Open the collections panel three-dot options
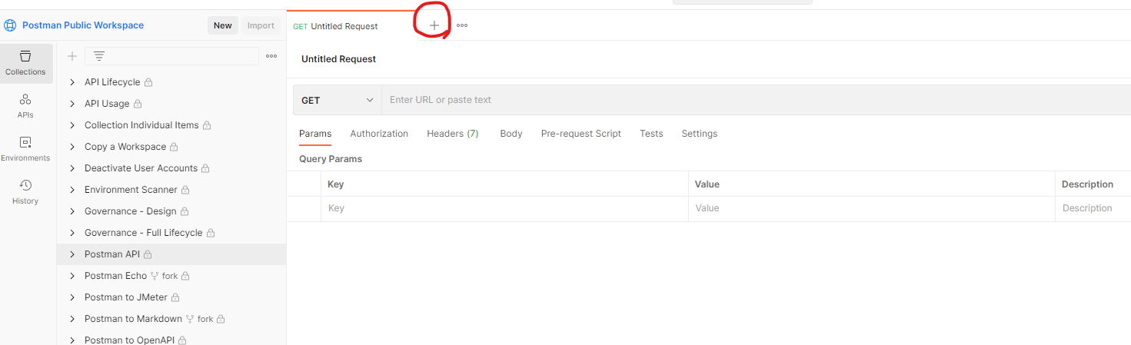Screen dimensions: 1131x345 coord(271,56)
